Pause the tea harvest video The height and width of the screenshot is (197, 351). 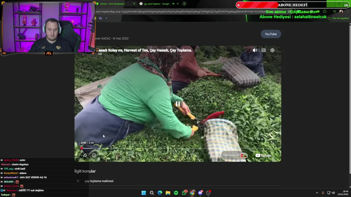tap(178, 104)
